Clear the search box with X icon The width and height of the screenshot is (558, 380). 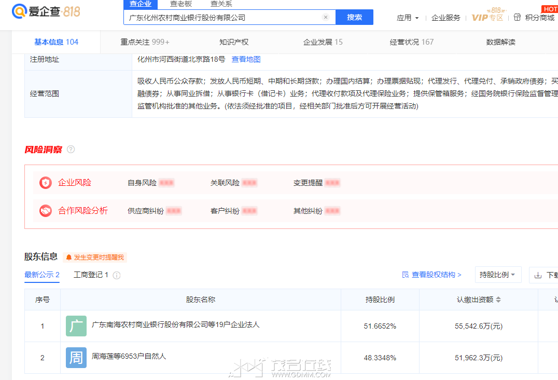pos(326,17)
